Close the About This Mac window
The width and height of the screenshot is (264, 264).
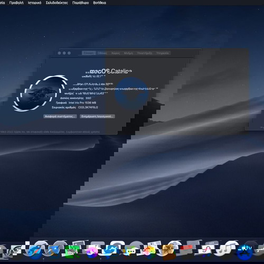59,53
